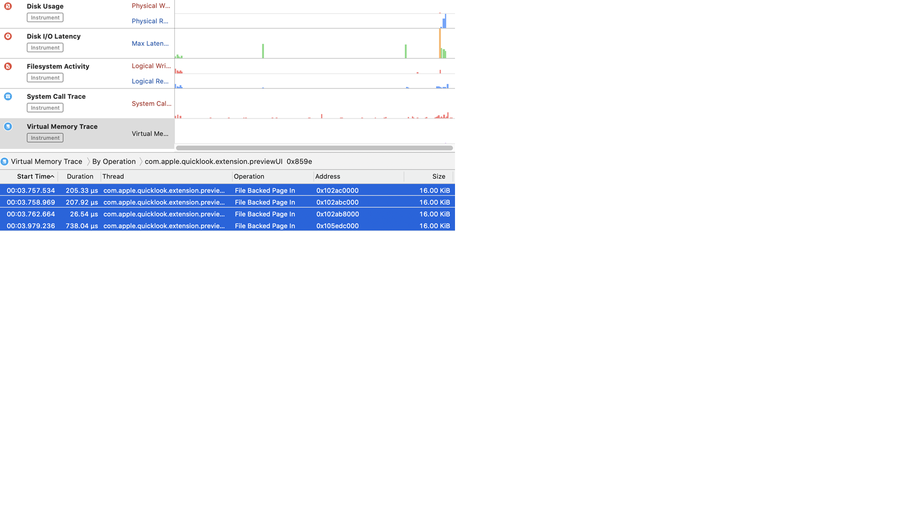Open the com.apple.quicklook.extension.previewUI breadcrumb
910x531 pixels.
coord(213,162)
